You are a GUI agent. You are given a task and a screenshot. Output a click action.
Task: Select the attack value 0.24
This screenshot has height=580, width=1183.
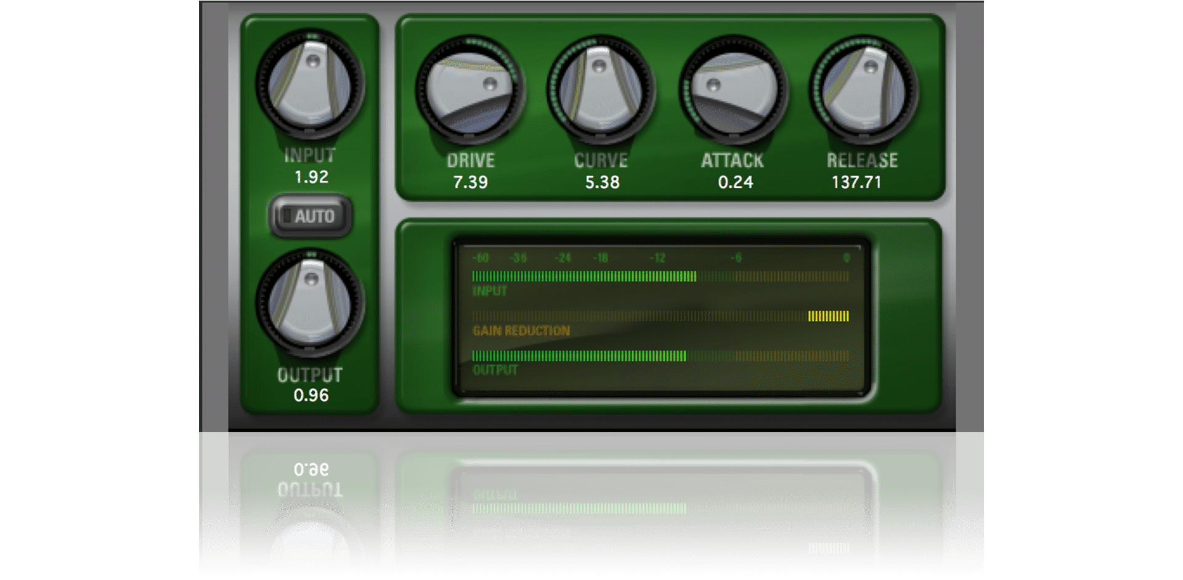click(x=735, y=182)
